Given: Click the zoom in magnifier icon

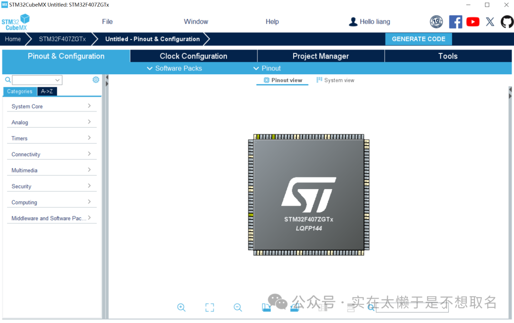Looking at the screenshot, I should click(181, 308).
